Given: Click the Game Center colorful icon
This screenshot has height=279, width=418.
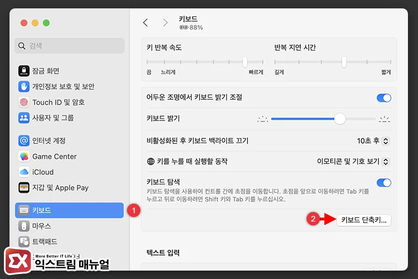Looking at the screenshot, I should tap(24, 156).
